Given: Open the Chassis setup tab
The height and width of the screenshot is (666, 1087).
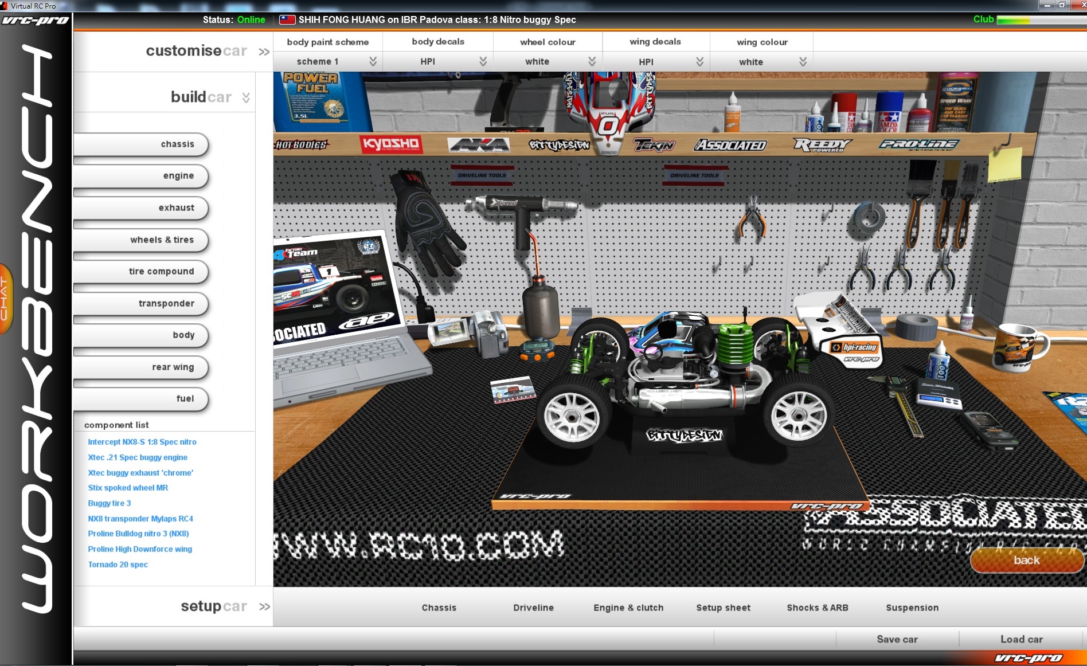Looking at the screenshot, I should click(x=439, y=608).
